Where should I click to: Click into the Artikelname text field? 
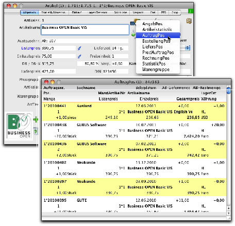click(x=85, y=30)
